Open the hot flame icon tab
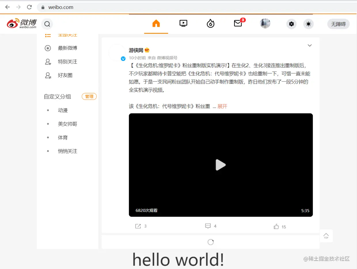 (211, 23)
